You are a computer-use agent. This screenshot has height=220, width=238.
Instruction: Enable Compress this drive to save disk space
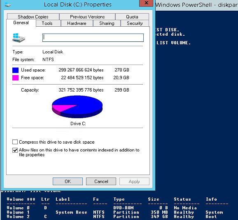pyautogui.click(x=15, y=142)
